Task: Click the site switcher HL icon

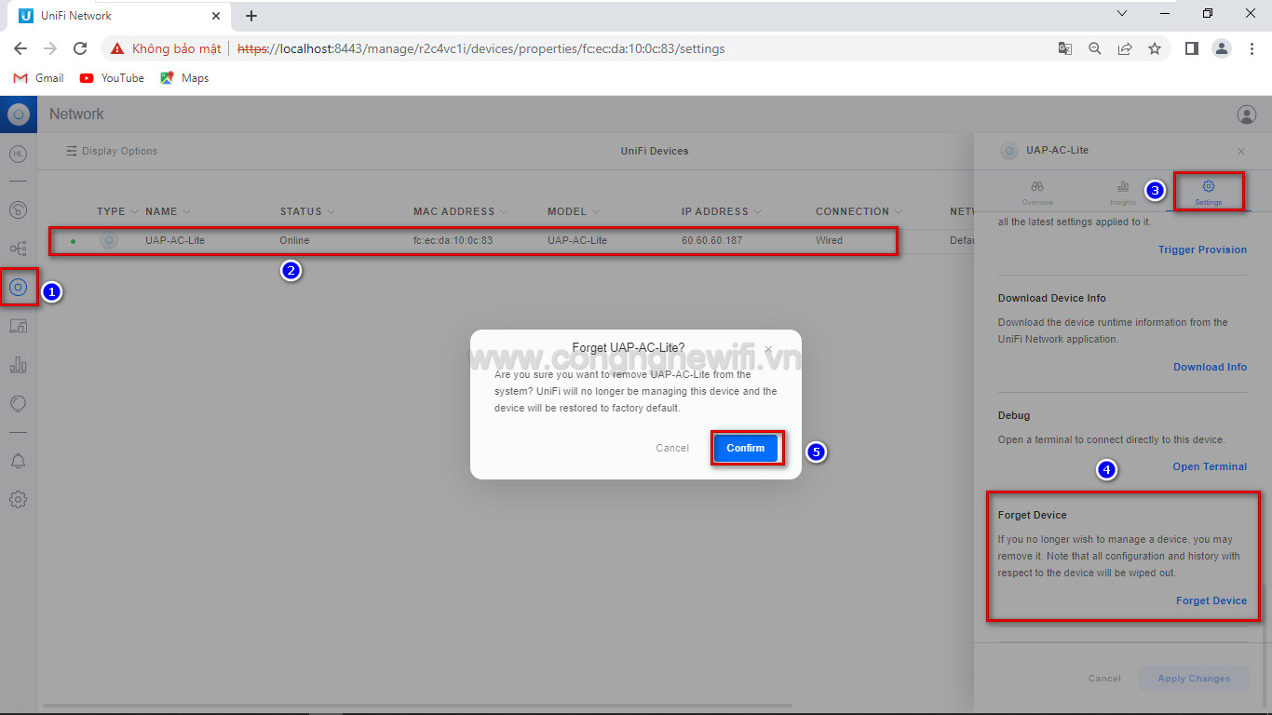Action: click(x=18, y=154)
